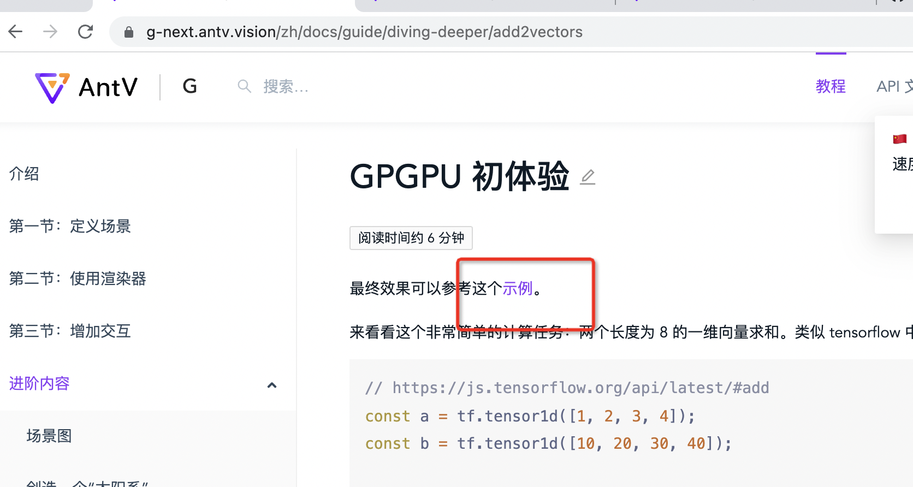Image resolution: width=913 pixels, height=487 pixels.
Task: Collapse 进阶内容 with the chevron
Action: tap(272, 385)
